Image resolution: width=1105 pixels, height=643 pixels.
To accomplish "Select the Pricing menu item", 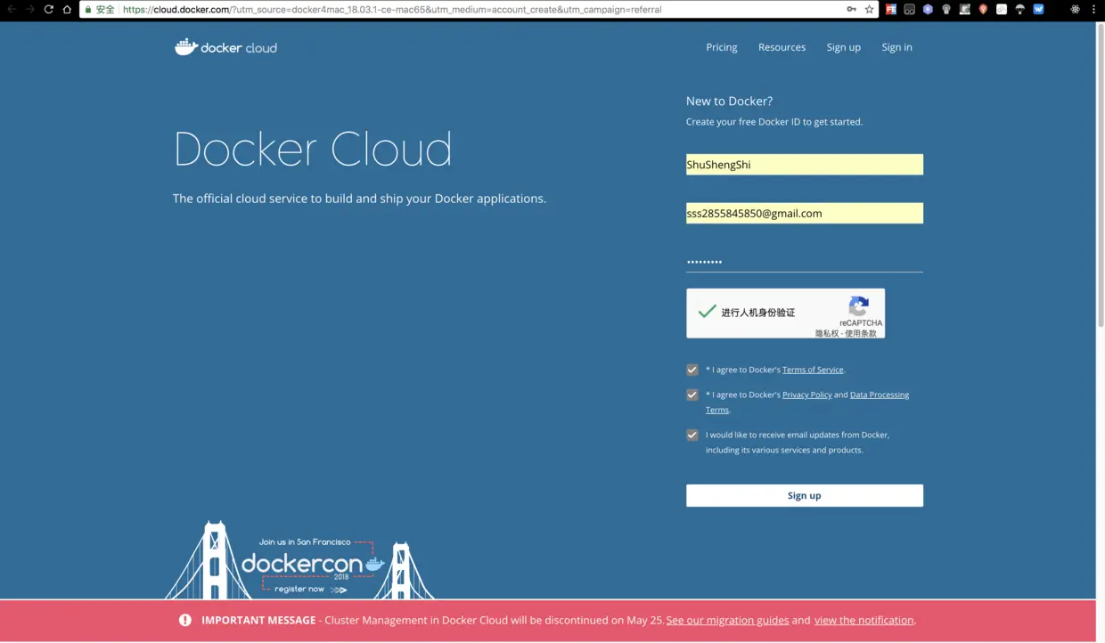I will (721, 47).
